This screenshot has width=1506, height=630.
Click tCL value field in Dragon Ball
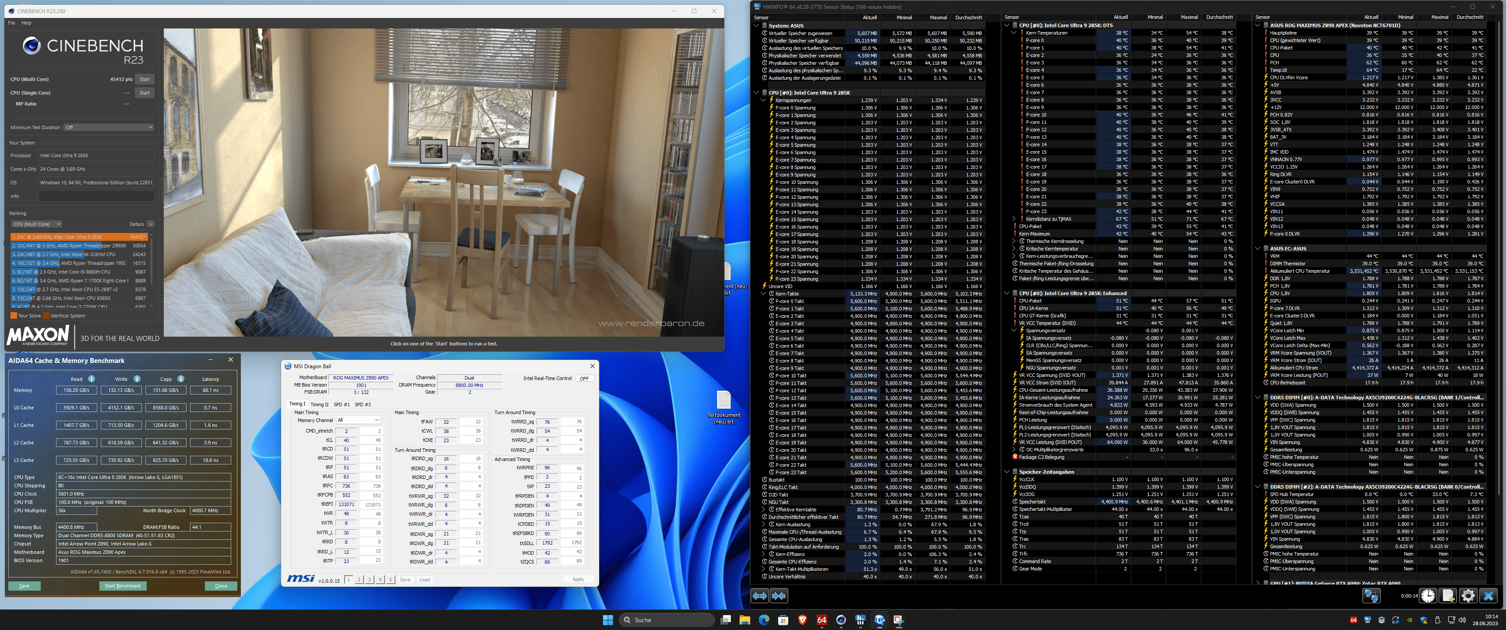point(346,440)
